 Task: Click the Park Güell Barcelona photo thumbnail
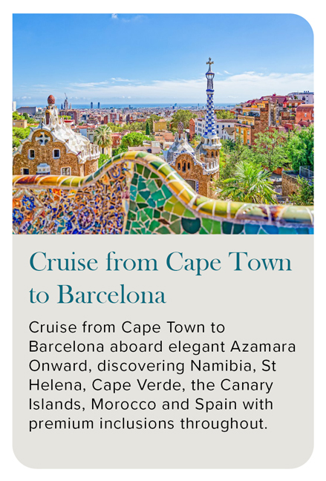point(163,124)
